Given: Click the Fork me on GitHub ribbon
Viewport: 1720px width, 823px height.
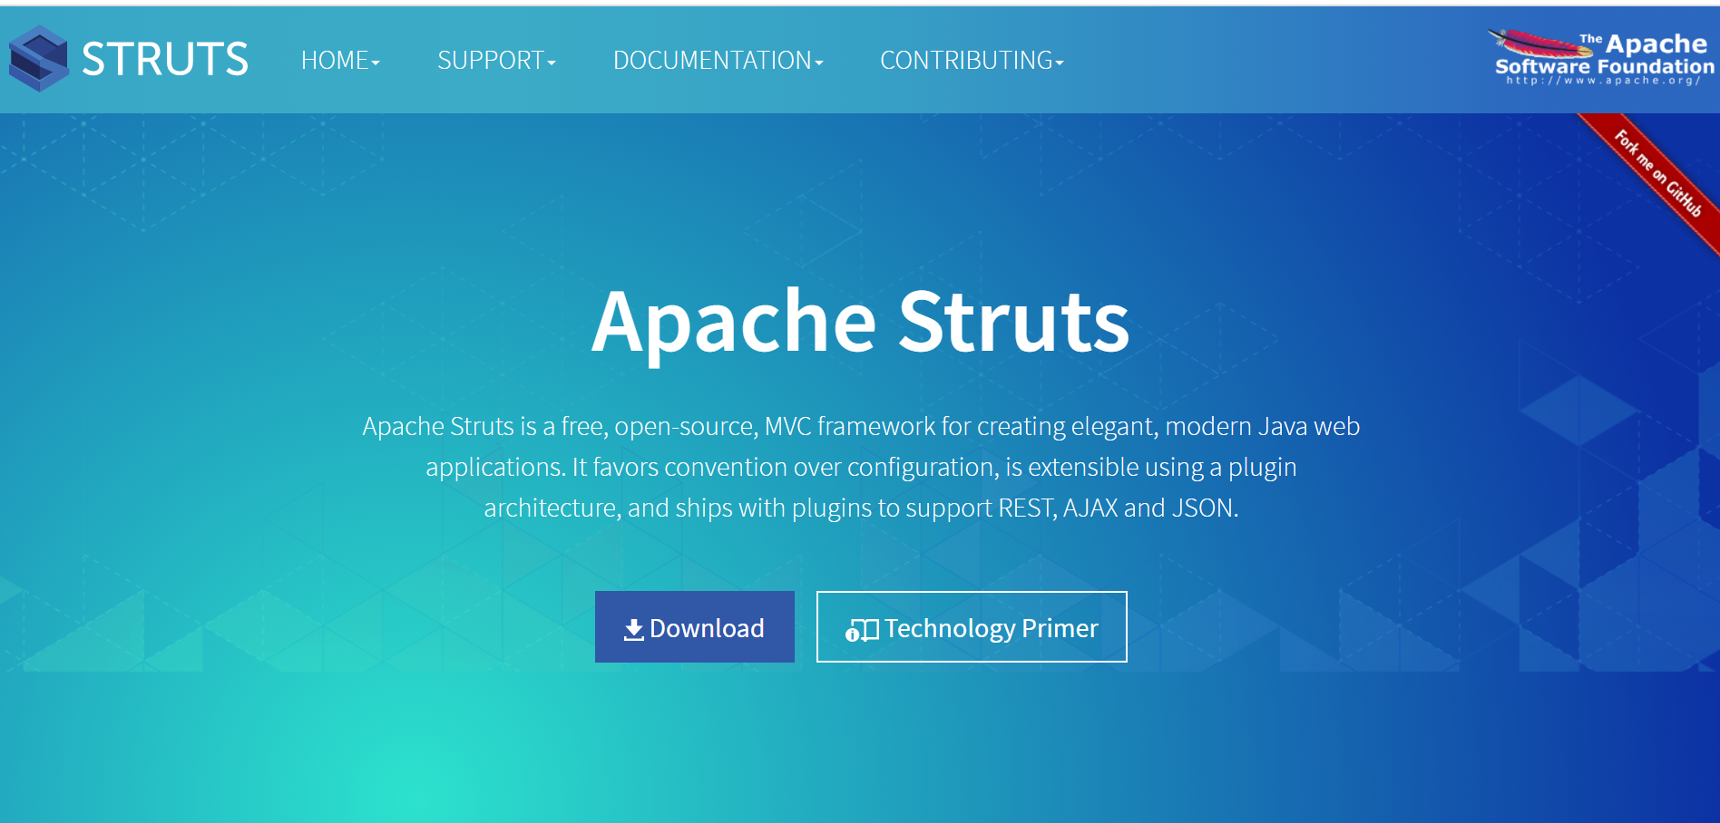Looking at the screenshot, I should coord(1656,172).
